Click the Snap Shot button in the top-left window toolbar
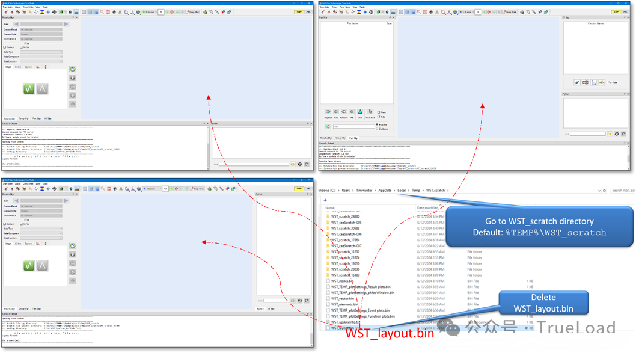This screenshot has width=636, height=353. [193, 12]
